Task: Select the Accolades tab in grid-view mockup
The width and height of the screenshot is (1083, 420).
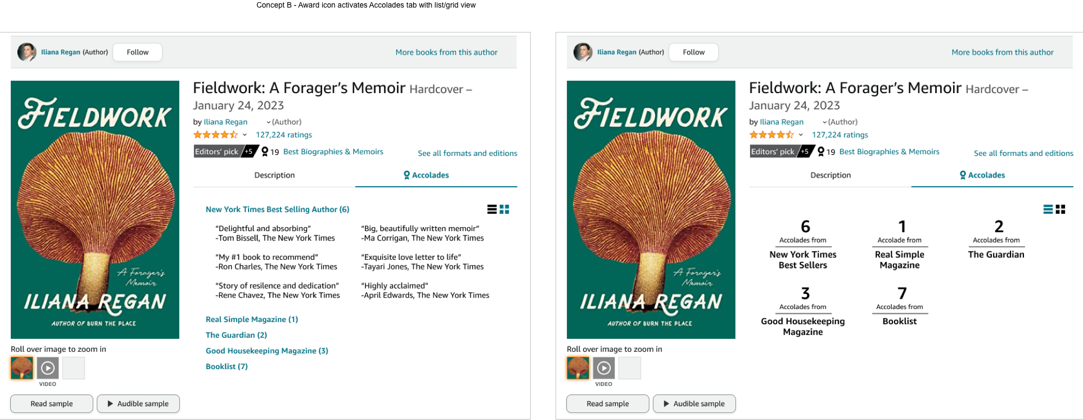Action: [x=992, y=175]
